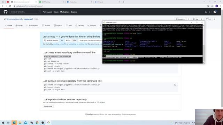Go back in browser
The image size is (223, 125).
2,6
